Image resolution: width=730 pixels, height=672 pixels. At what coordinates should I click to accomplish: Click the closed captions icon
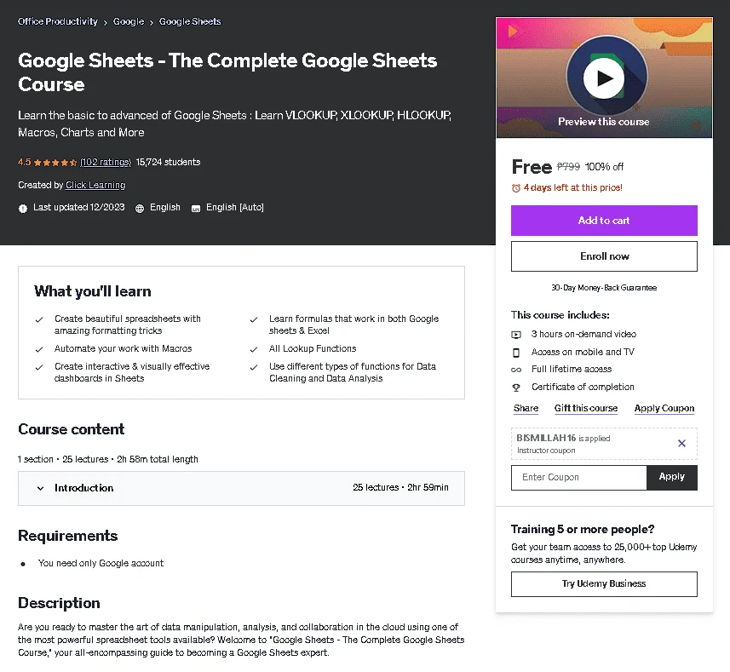[196, 209]
